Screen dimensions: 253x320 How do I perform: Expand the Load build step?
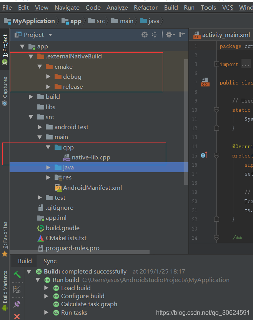click(x=47, y=288)
